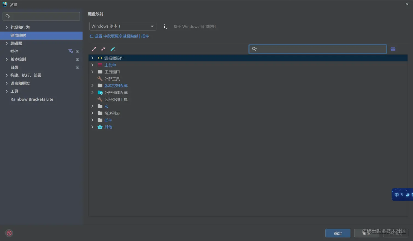The width and height of the screenshot is (413, 241).
Task: Expand the 快速列表 tree node chevron
Action: 92,113
